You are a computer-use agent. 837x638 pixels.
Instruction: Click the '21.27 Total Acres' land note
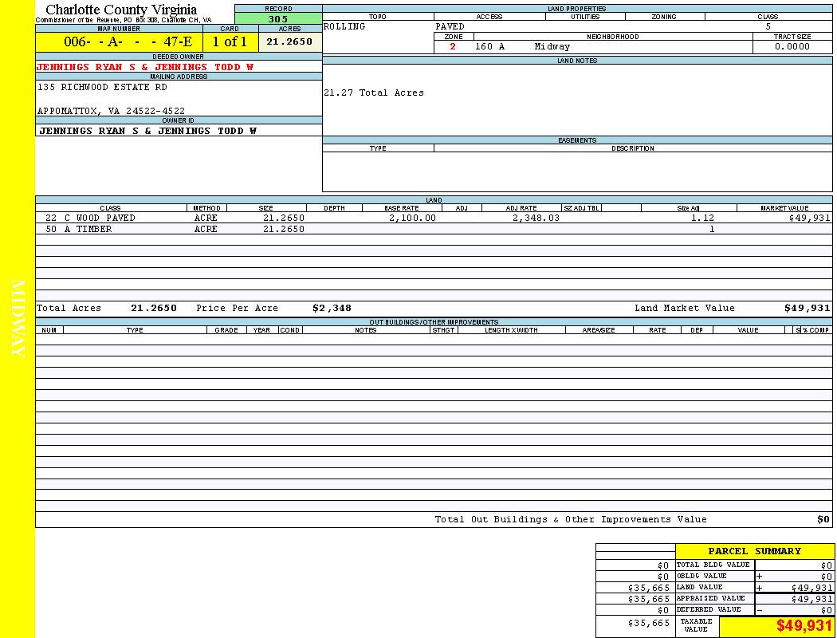point(374,93)
